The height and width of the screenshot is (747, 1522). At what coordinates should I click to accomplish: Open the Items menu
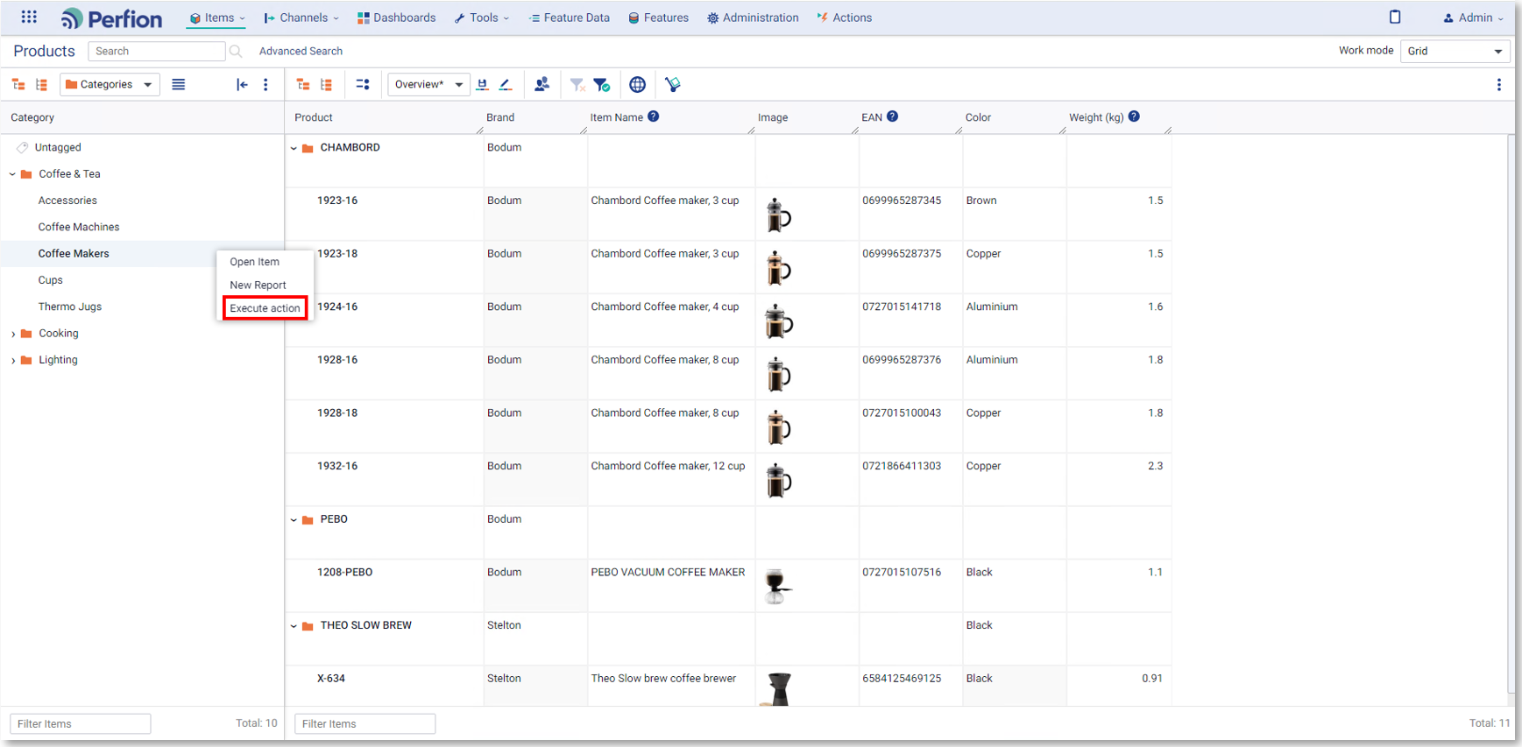coord(217,18)
